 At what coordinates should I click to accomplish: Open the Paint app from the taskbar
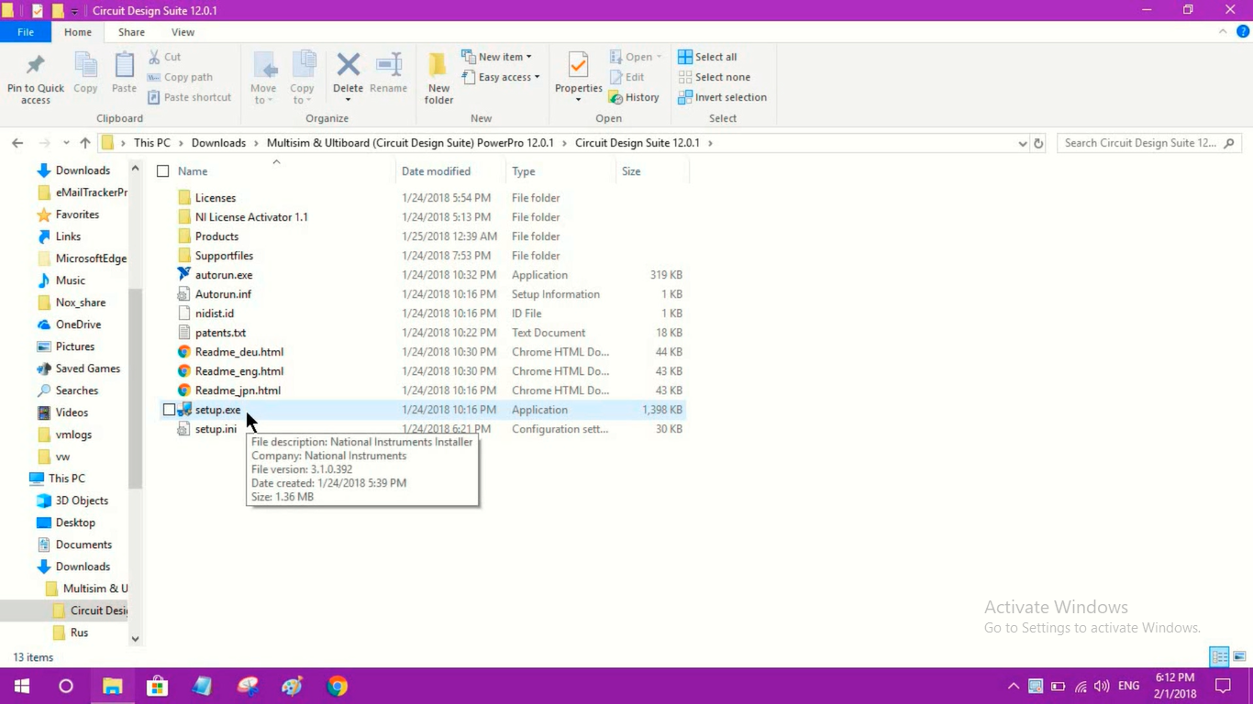click(x=292, y=686)
